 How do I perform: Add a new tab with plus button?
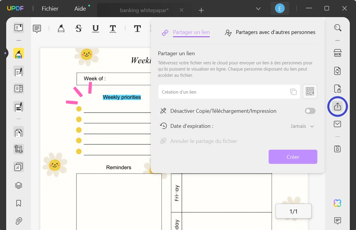pos(201,10)
